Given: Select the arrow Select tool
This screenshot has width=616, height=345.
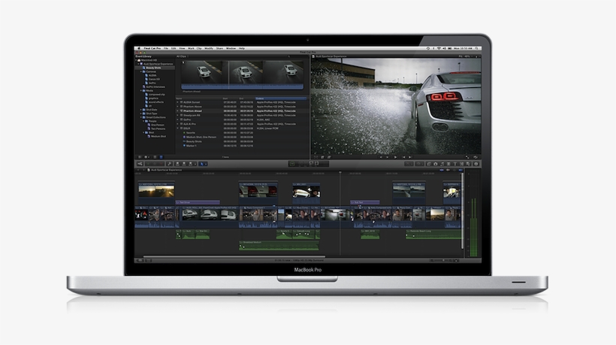Looking at the screenshot, I should (201, 164).
